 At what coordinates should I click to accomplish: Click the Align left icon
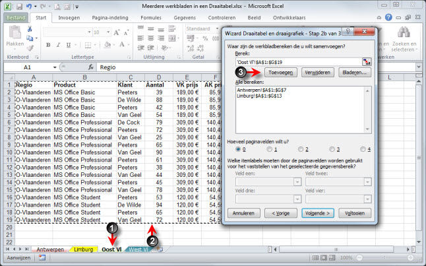pos(140,39)
